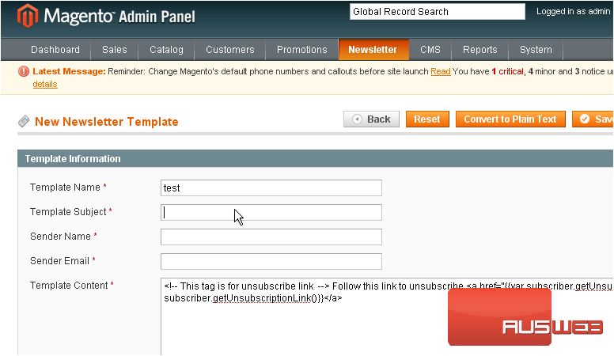Image resolution: width=614 pixels, height=356 pixels.
Task: Open the System menu
Action: [536, 50]
